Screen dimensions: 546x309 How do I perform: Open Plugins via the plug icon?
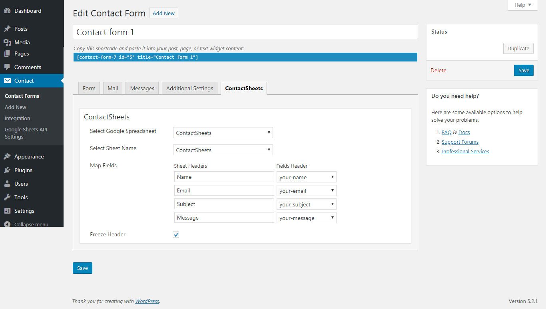coord(7,170)
